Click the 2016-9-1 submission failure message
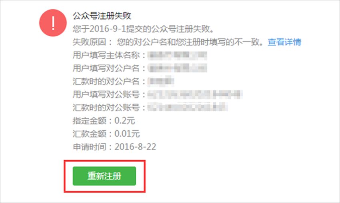 (143, 29)
